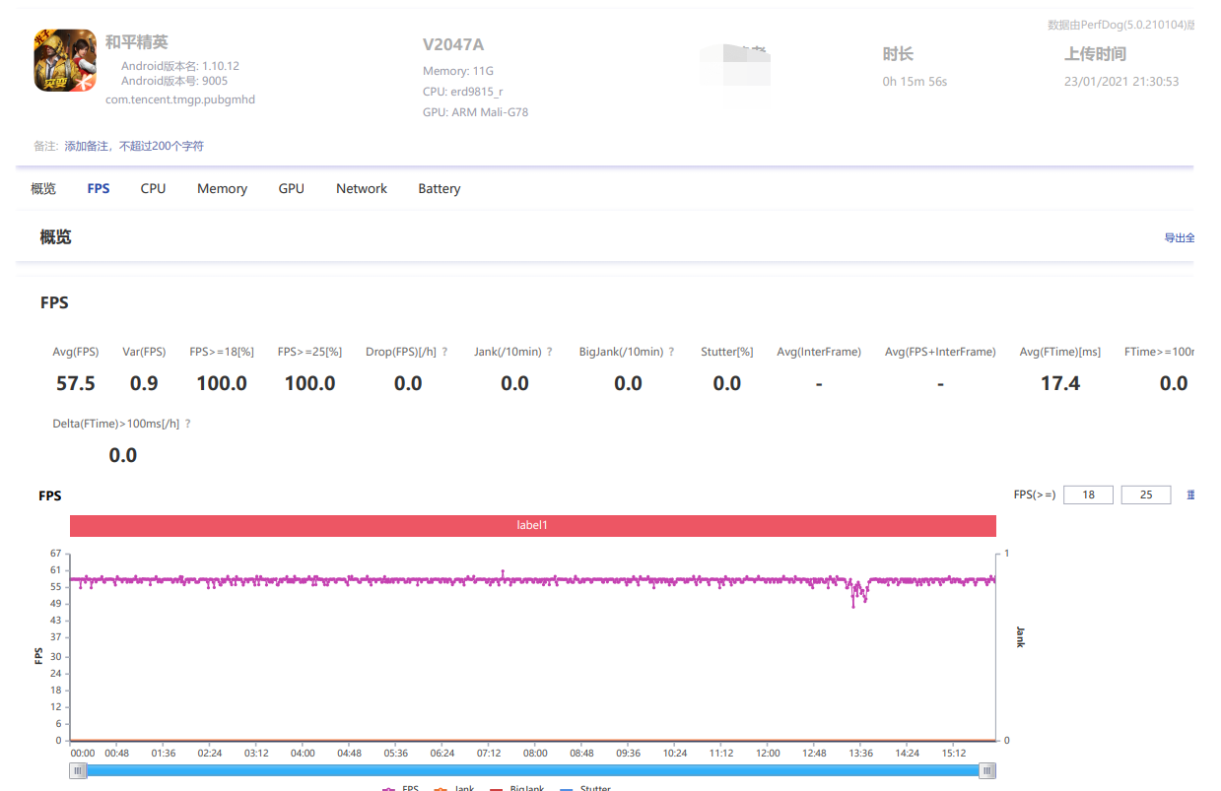
Task: Click the Avg(FTime)[ms] value 17.4
Action: pos(1060,383)
